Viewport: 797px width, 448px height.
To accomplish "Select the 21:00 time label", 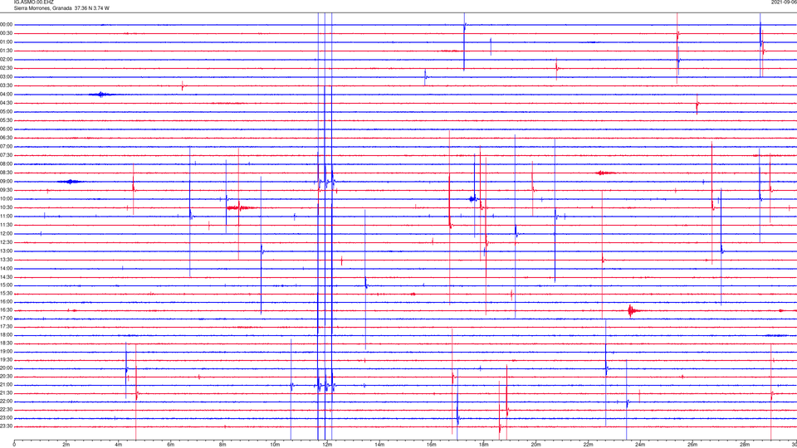I will (x=7, y=385).
